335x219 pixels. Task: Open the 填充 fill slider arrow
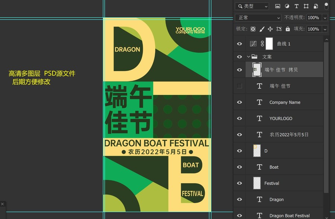point(325,29)
